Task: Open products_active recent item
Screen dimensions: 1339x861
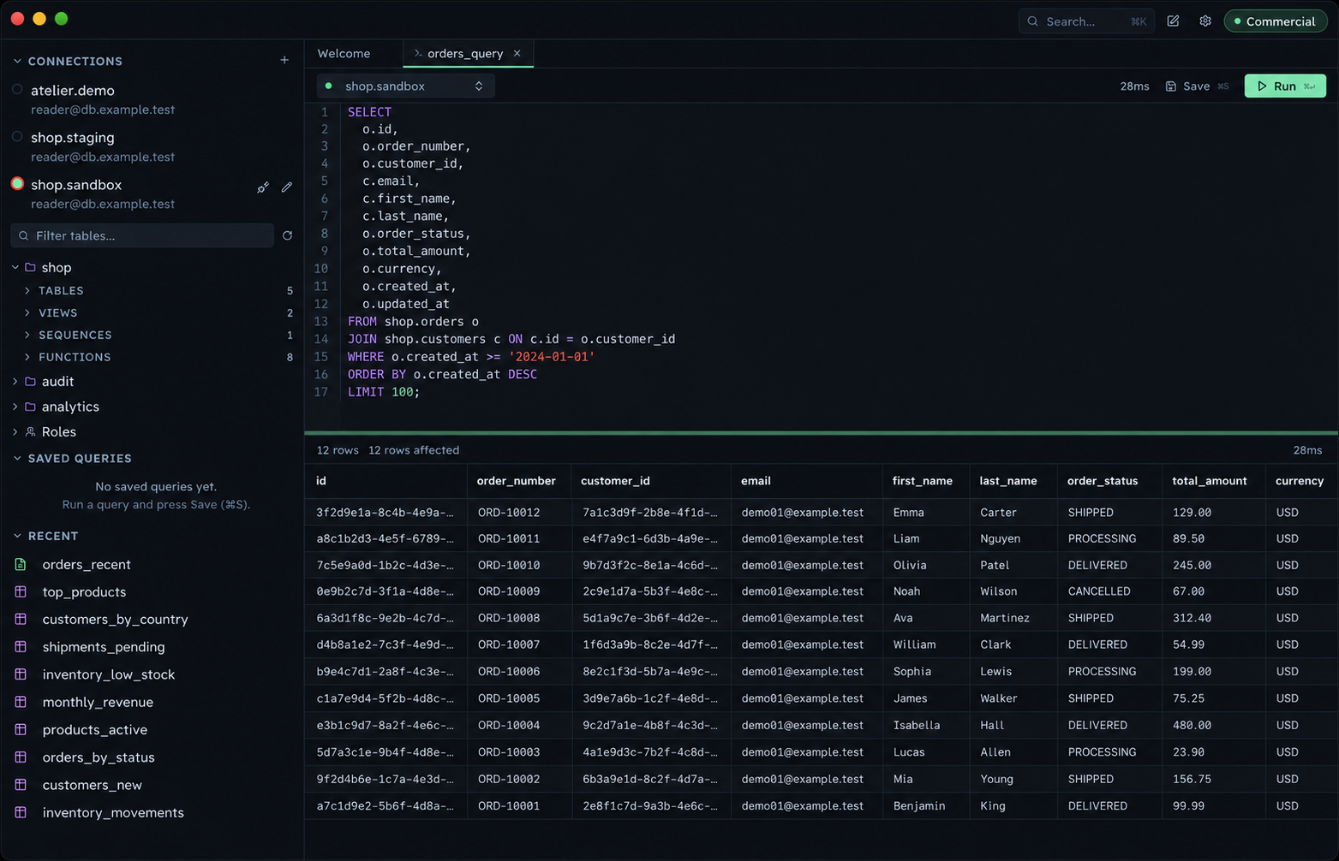Action: tap(95, 730)
